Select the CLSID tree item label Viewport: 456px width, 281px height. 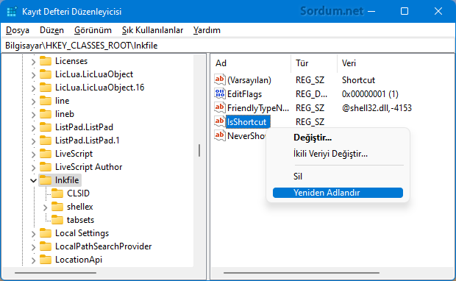click(78, 193)
